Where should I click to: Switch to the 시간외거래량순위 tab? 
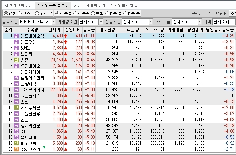point(89,6)
